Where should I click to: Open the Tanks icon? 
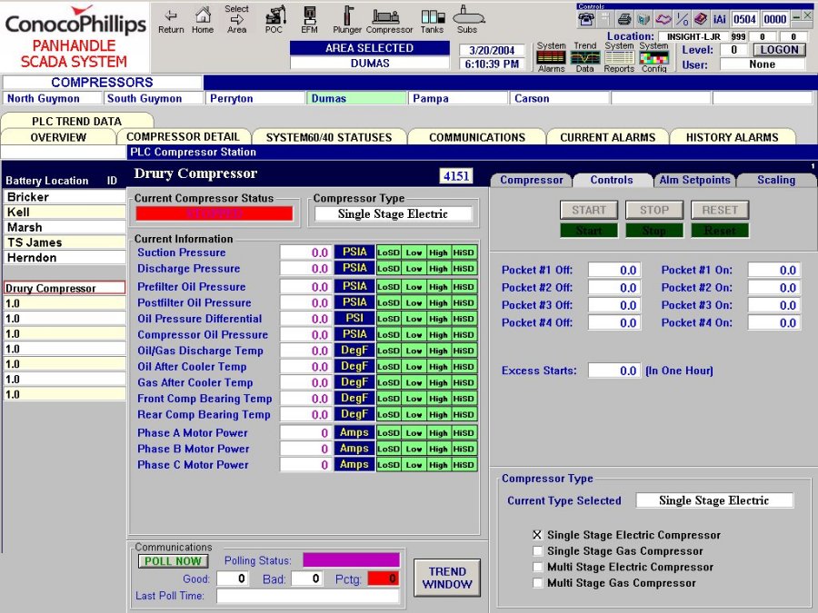432,19
